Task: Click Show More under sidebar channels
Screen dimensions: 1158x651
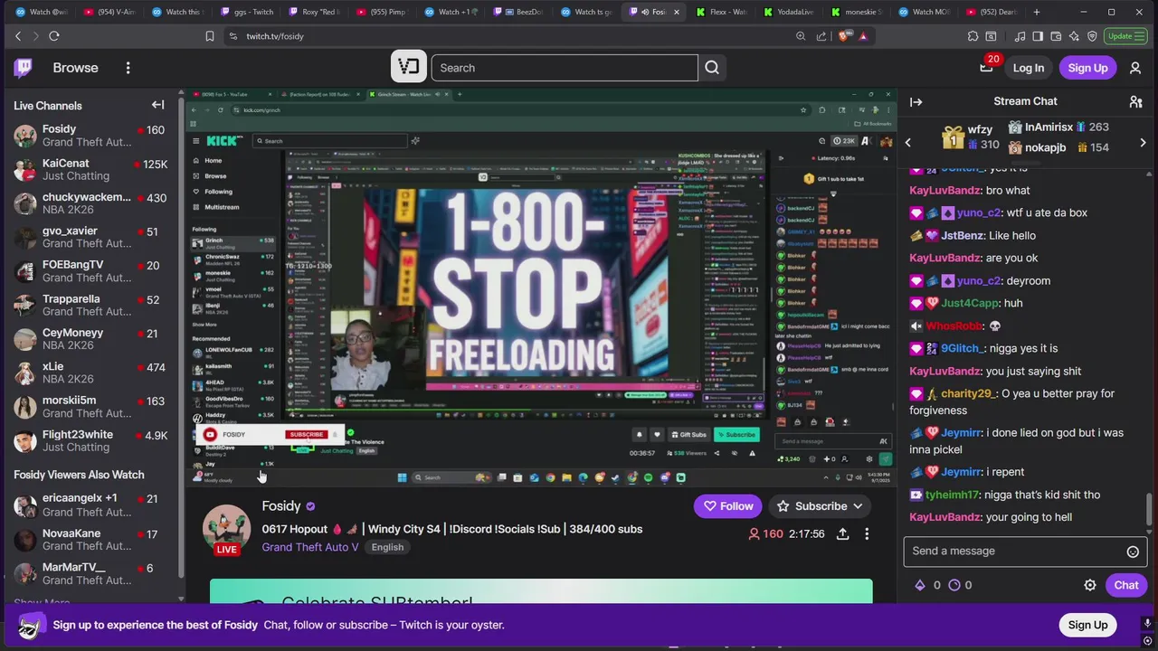Action: pos(42,603)
